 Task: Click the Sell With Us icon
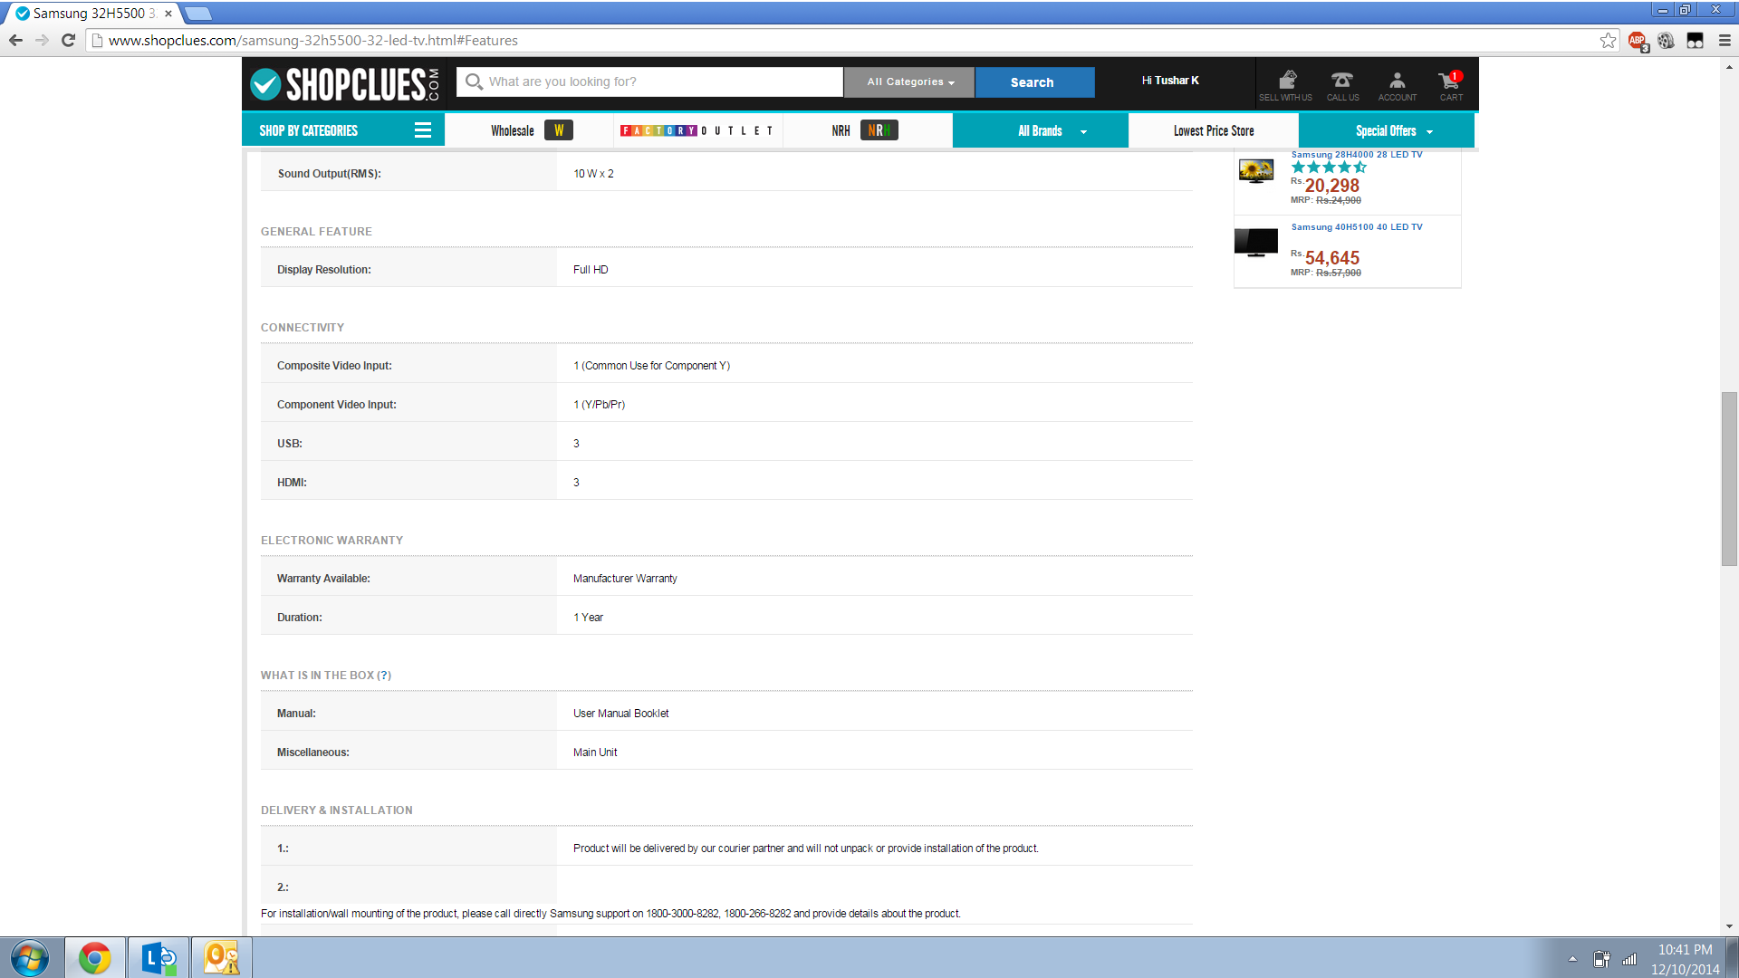(x=1286, y=81)
